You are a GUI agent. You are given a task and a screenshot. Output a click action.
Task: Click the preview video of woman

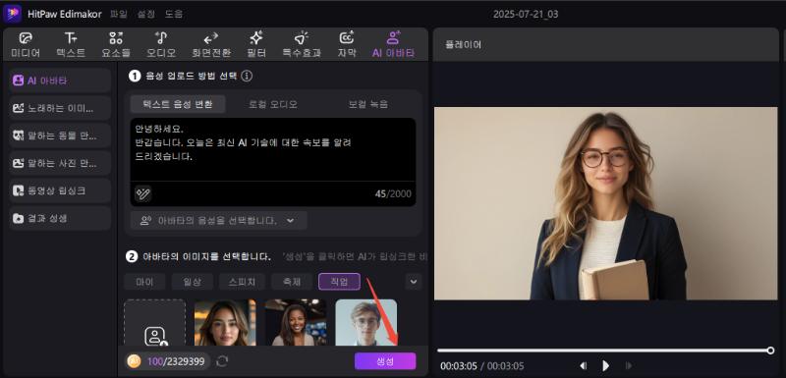point(605,203)
